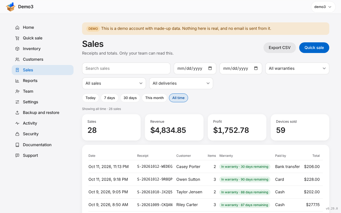341x213 pixels.
Task: Click customer name Owen Sutton
Action: [x=188, y=179]
